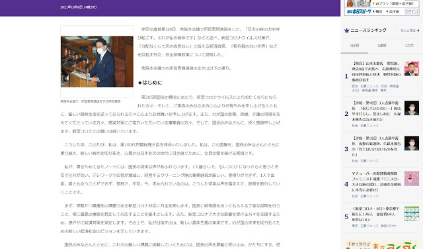423x249 pixels.
Task: Click the ◆はじめに section heading
Action: coord(150,83)
